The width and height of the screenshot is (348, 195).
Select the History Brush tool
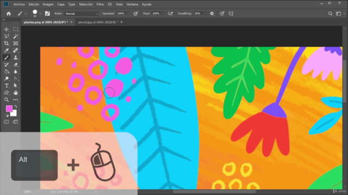point(7,64)
